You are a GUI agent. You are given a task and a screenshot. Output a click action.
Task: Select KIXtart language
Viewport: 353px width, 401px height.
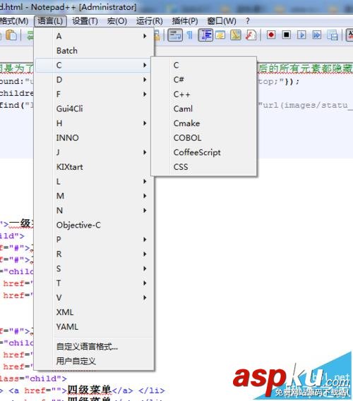pos(94,167)
